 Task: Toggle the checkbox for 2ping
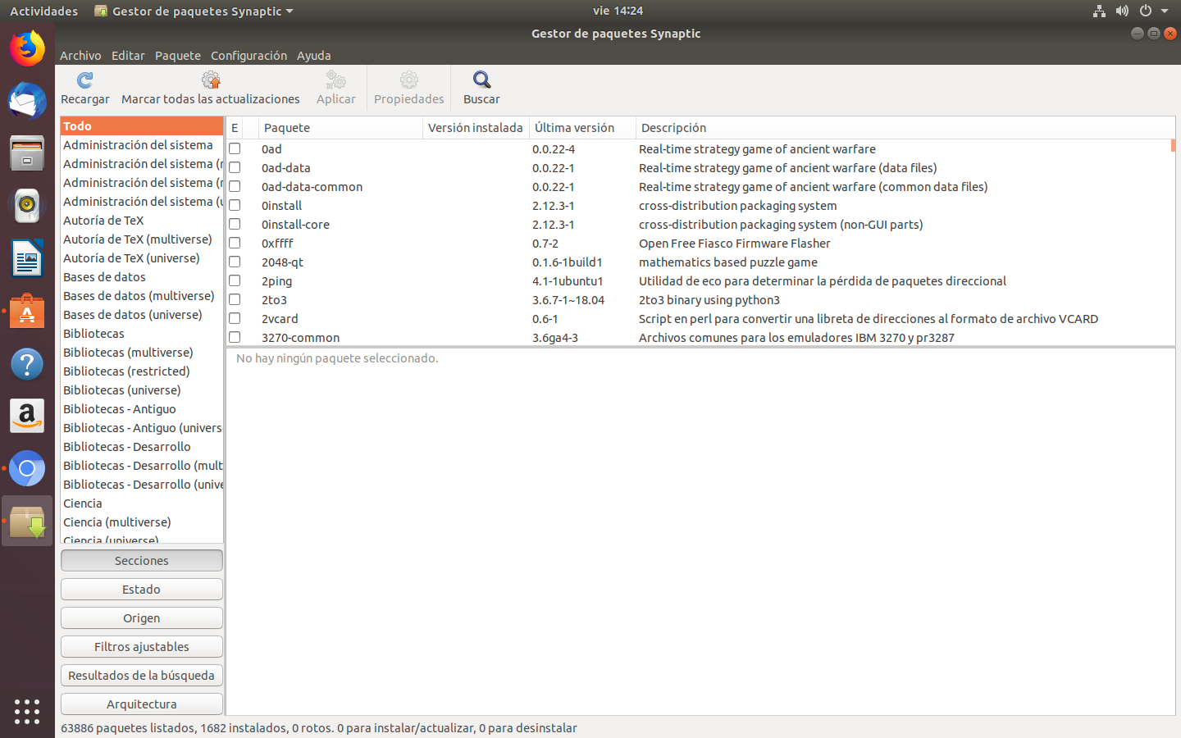point(235,281)
